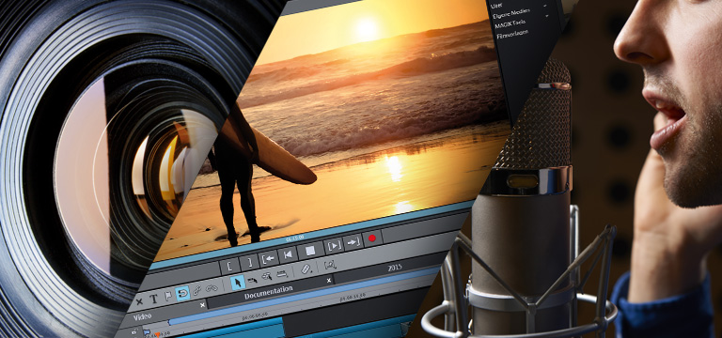Select the highlighted arrow mouse mode tool
722x338 pixels.
pos(238,282)
